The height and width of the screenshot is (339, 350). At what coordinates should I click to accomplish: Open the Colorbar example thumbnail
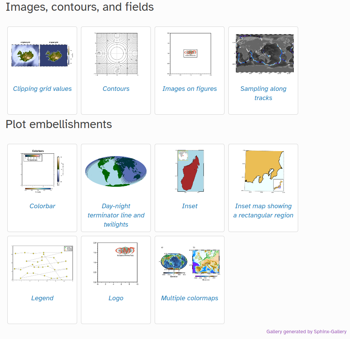(x=42, y=171)
